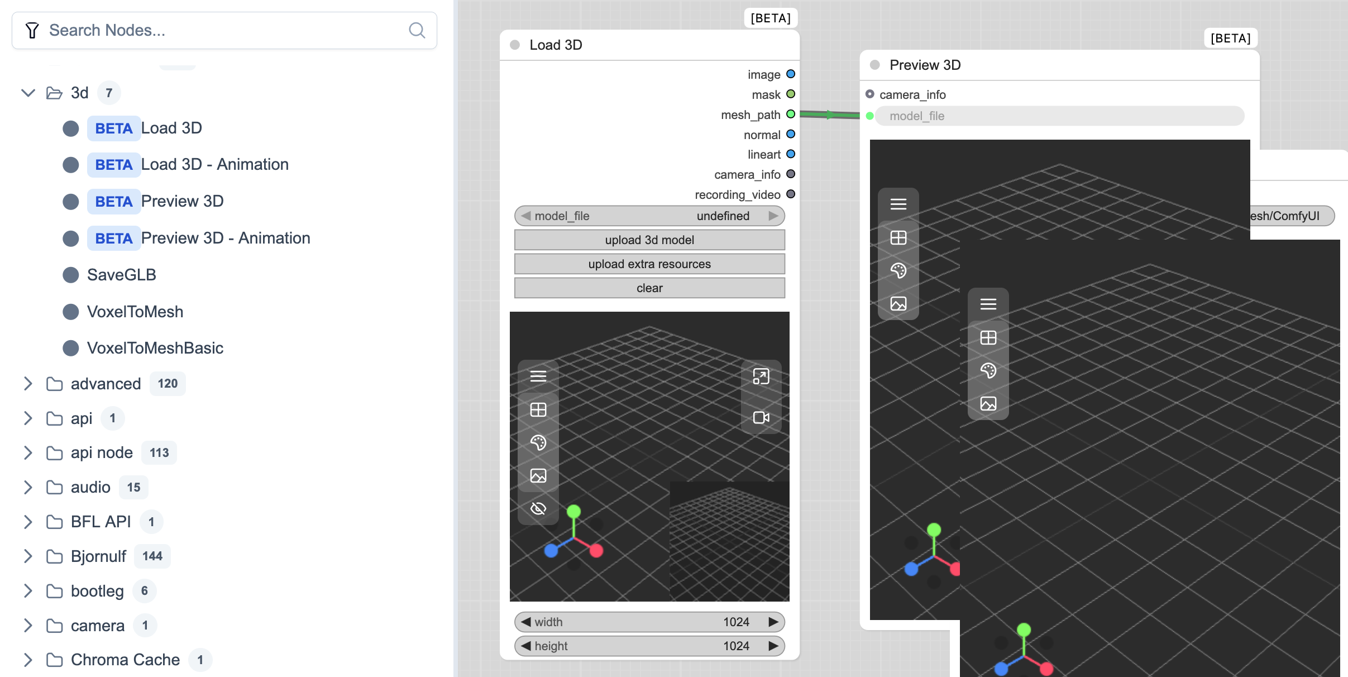Viewport: 1348px width, 677px height.
Task: Click the background image icon in Load 3D viewer
Action: pyautogui.click(x=538, y=475)
